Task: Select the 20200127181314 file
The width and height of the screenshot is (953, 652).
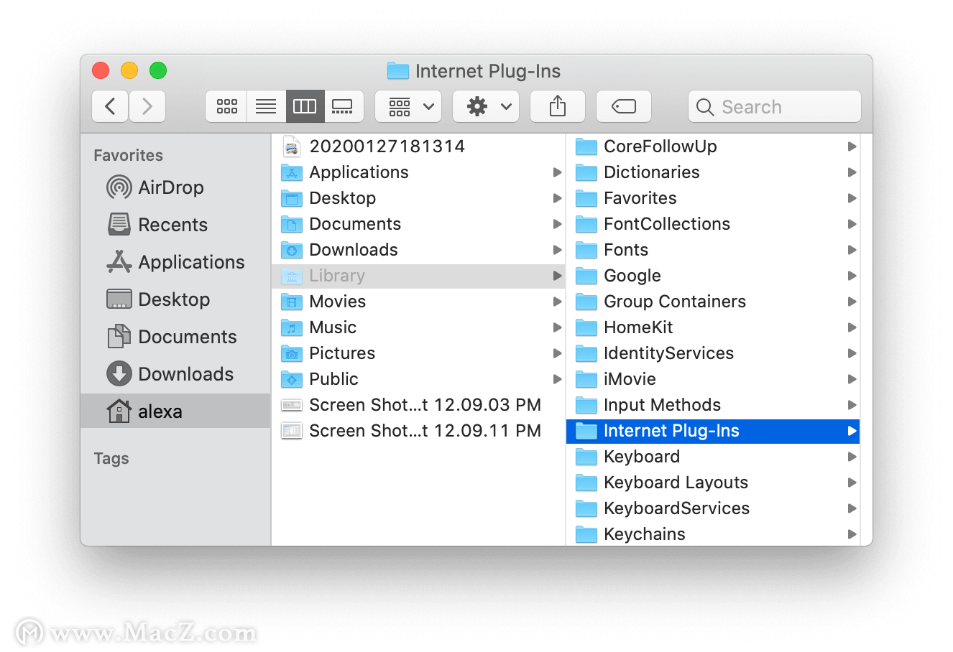Action: pyautogui.click(x=418, y=146)
